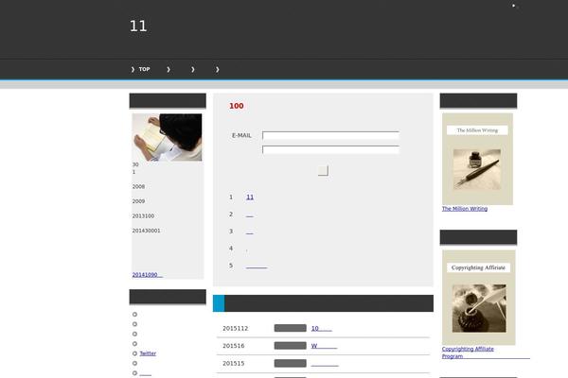568x378 pixels.
Task: Open The Million Writing text link
Action: [464, 209]
